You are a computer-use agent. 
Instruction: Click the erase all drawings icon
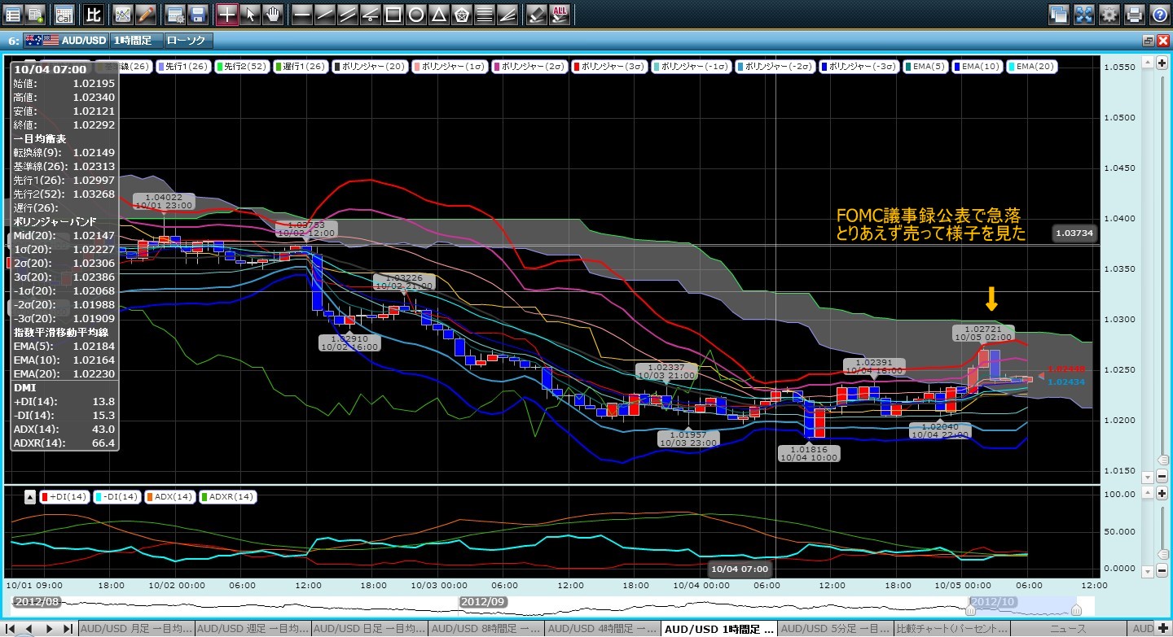pyautogui.click(x=560, y=14)
